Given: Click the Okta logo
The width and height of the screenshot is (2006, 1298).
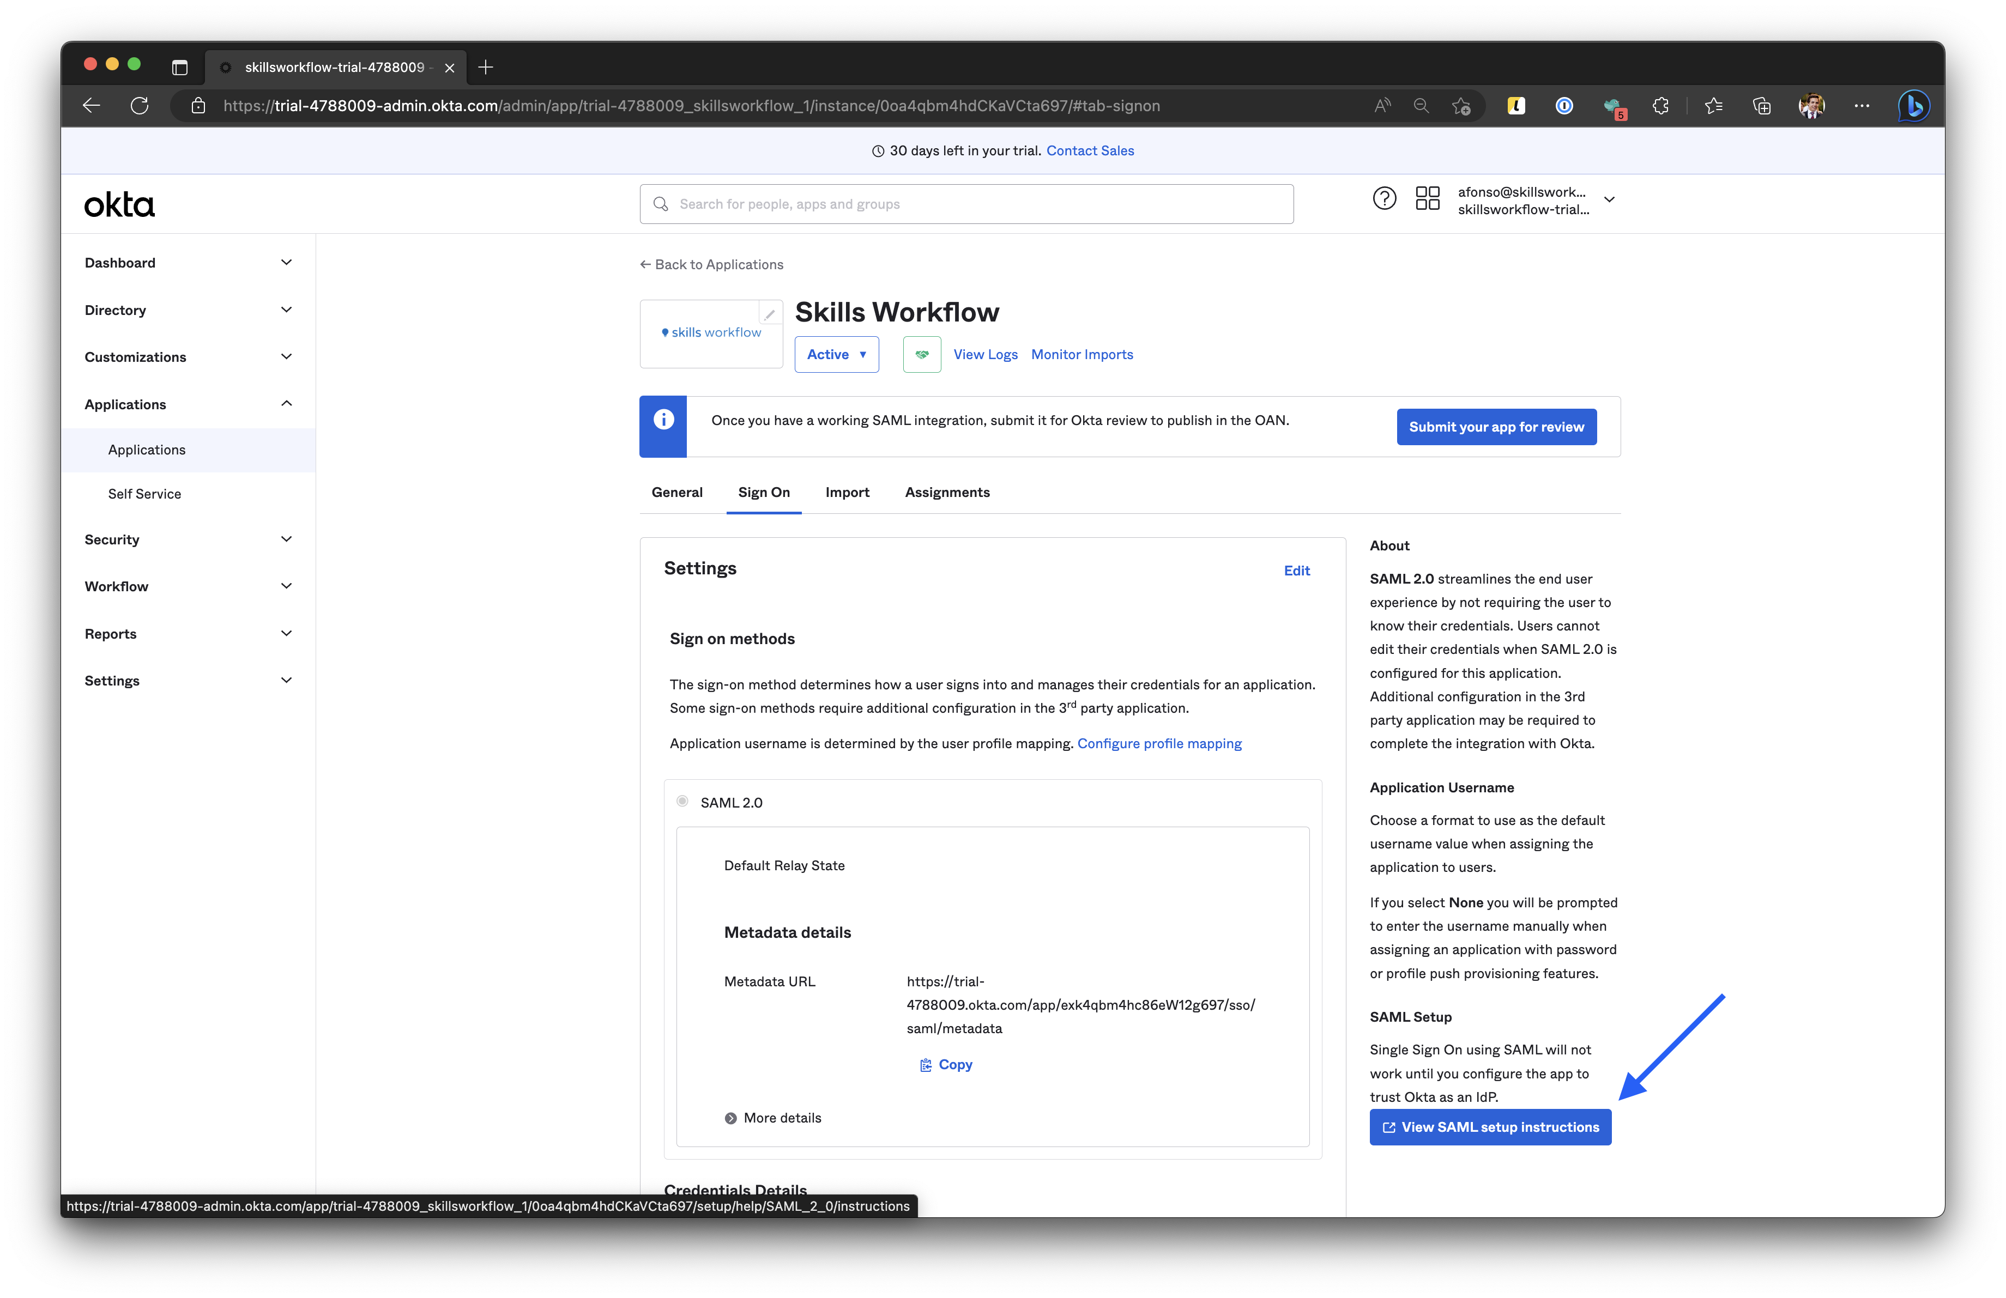Looking at the screenshot, I should (x=119, y=205).
